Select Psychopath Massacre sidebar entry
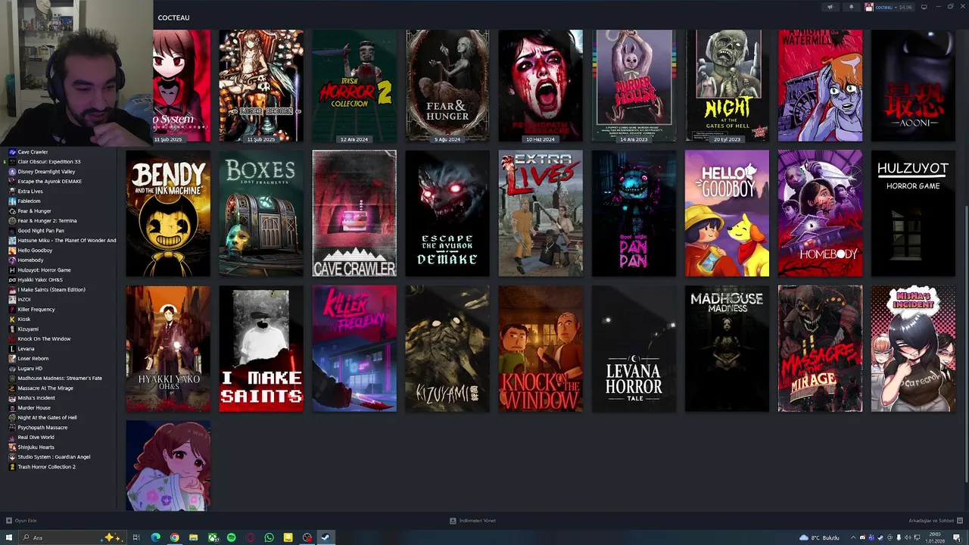This screenshot has width=969, height=545. pos(42,427)
